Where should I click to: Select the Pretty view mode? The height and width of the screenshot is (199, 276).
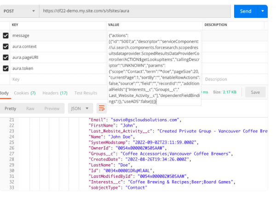10,108
